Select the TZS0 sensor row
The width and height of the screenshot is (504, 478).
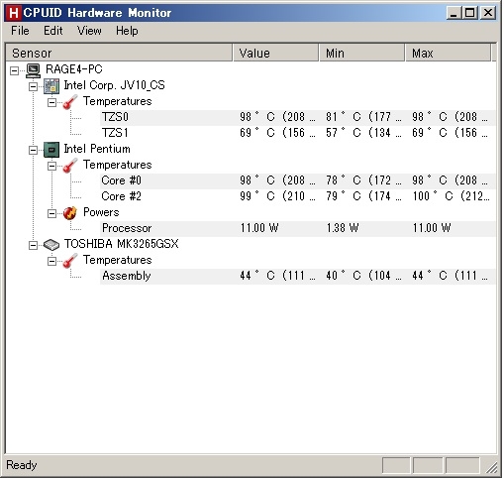pyautogui.click(x=298, y=117)
